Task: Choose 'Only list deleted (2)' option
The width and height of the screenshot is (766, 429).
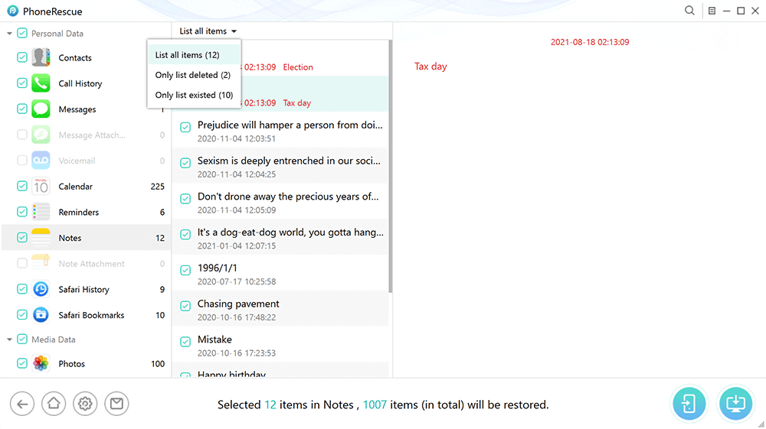Action: tap(192, 75)
